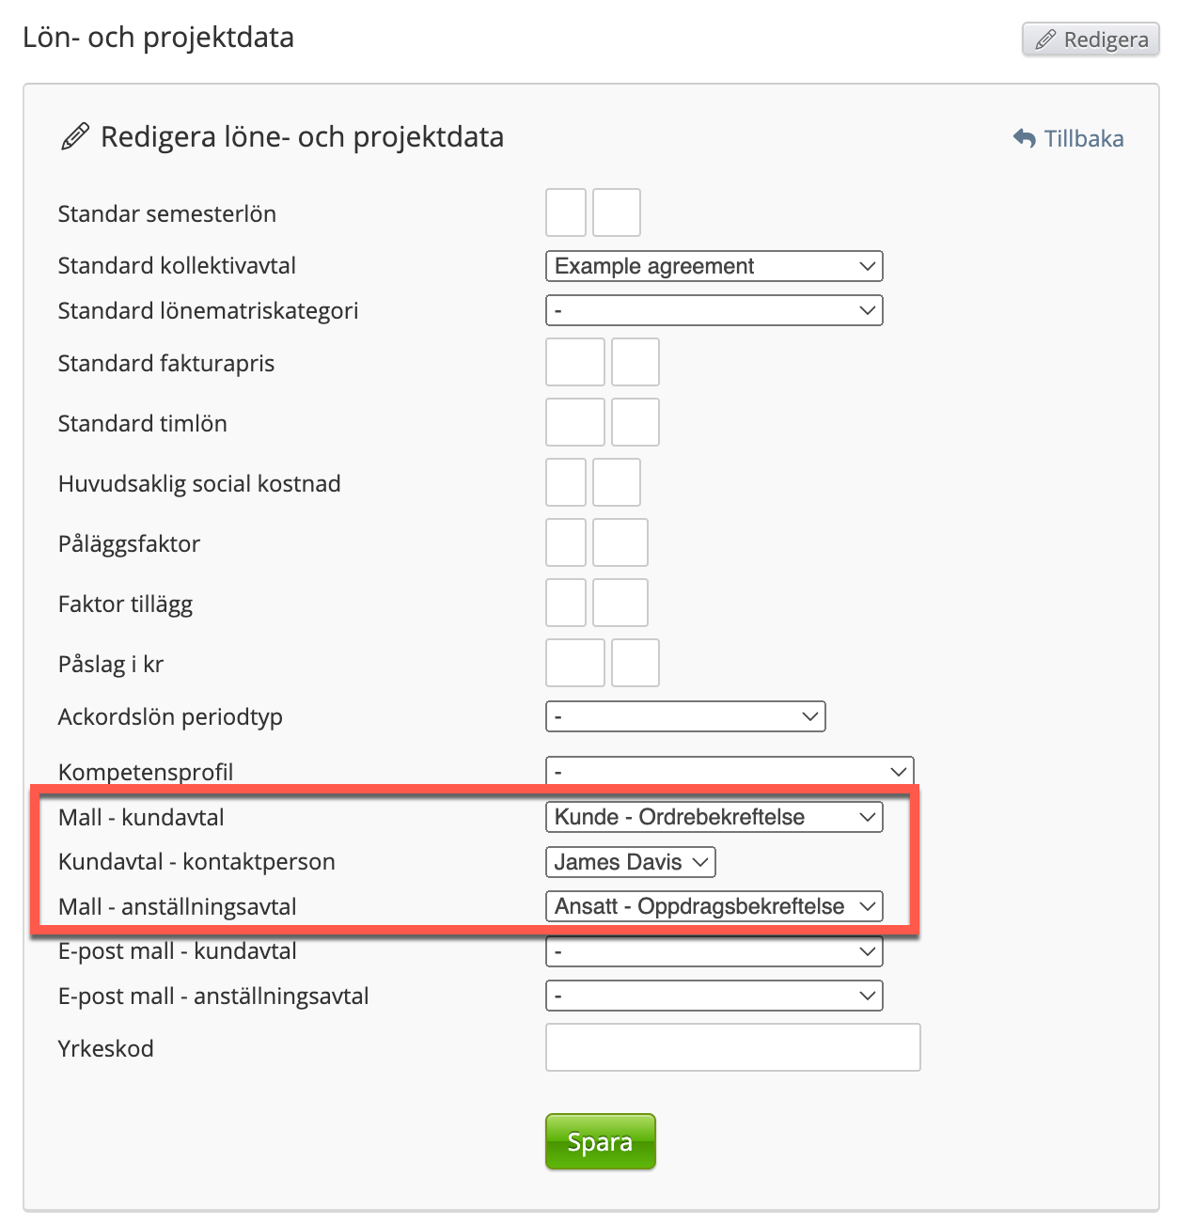Open the Mall - anställningsavtal dropdown
The width and height of the screenshot is (1177, 1224).
(714, 906)
